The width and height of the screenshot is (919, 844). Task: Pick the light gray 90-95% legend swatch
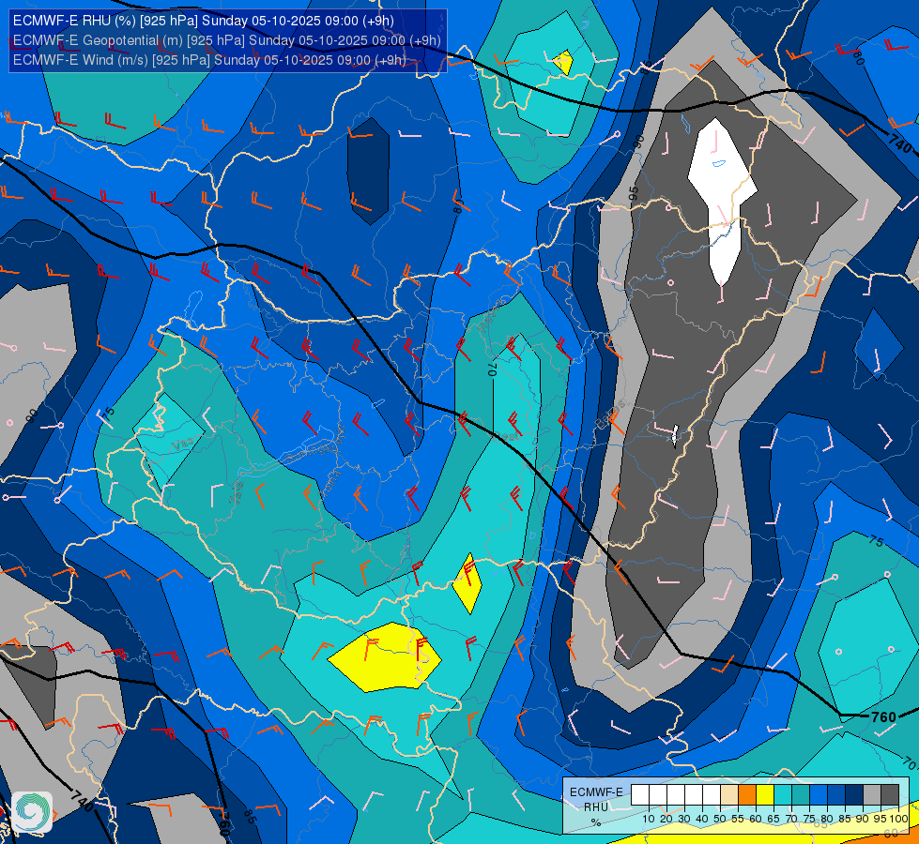coord(872,794)
